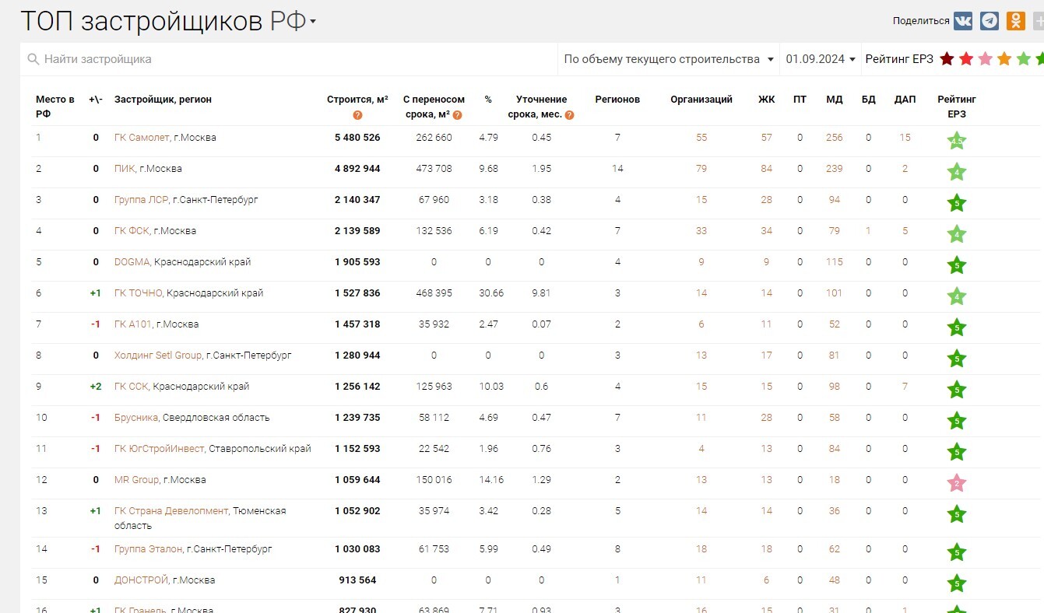Select the Поделиться label

[921, 21]
